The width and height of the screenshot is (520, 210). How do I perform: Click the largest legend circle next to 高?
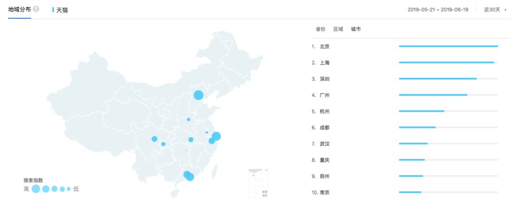coord(36,189)
